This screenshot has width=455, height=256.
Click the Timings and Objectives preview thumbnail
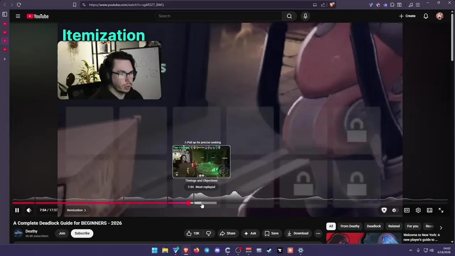coord(201,162)
